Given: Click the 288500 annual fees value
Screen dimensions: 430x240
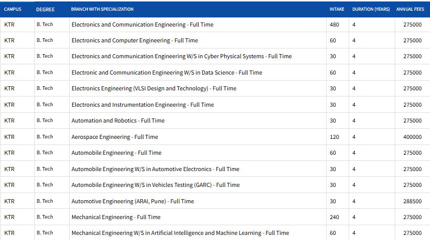Looking at the screenshot, I should pos(413,201).
